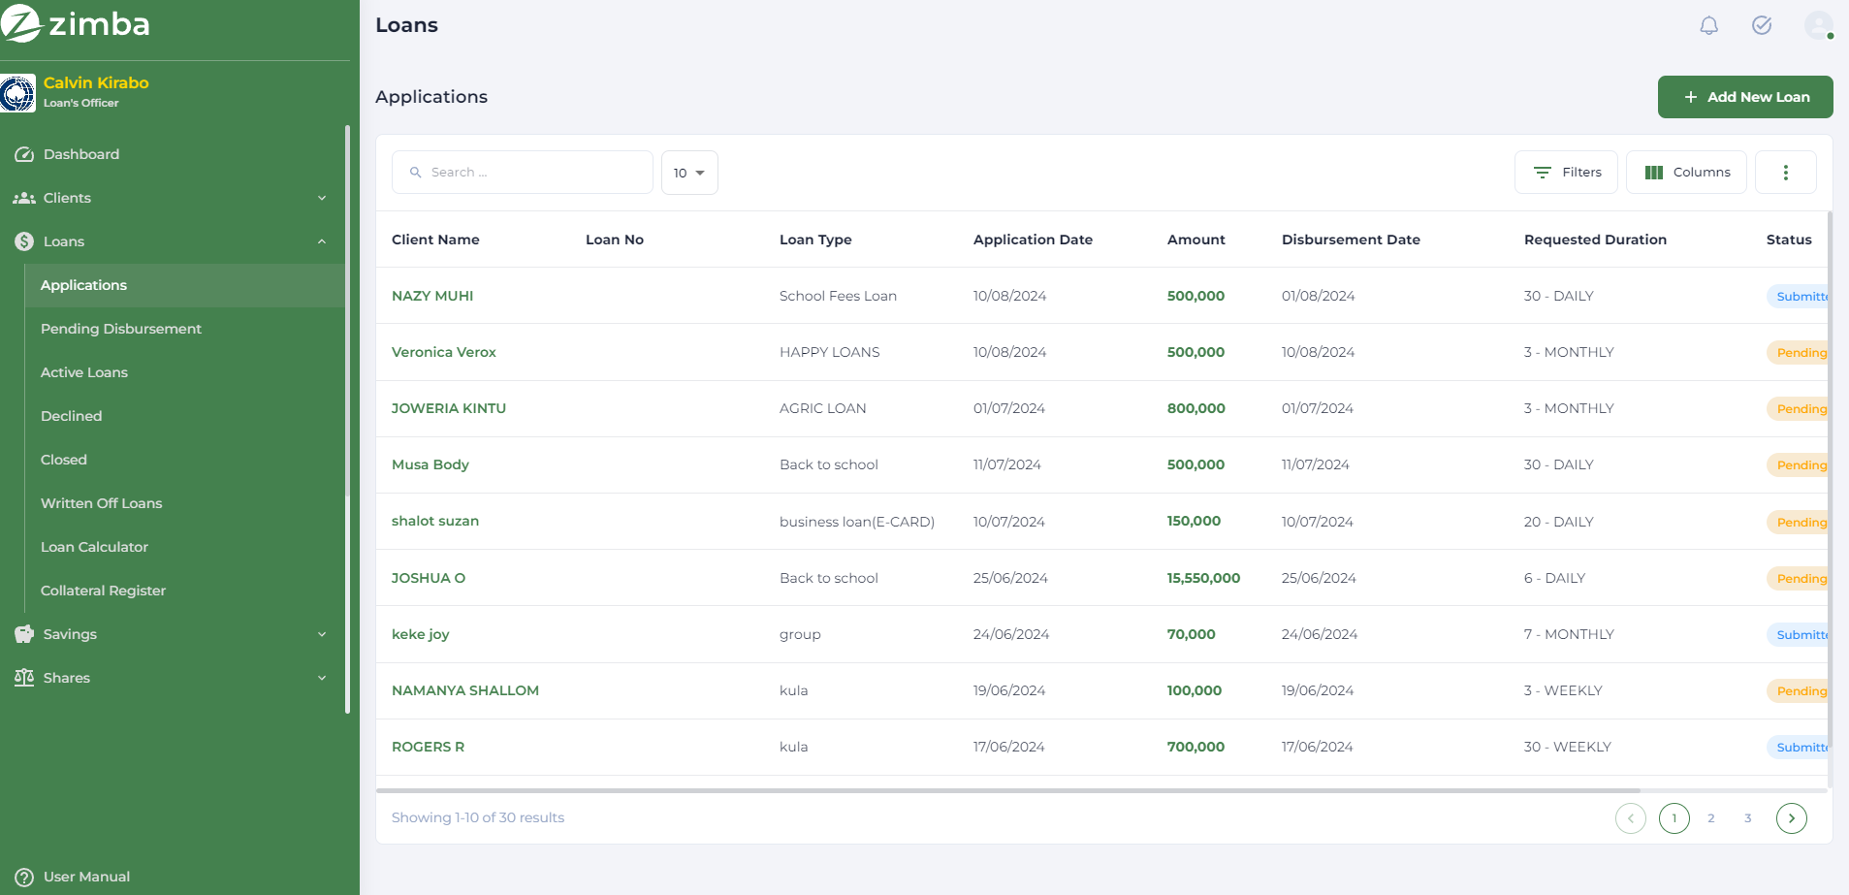The image size is (1849, 895).
Task: Click the Add New Loan button
Action: tap(1744, 97)
